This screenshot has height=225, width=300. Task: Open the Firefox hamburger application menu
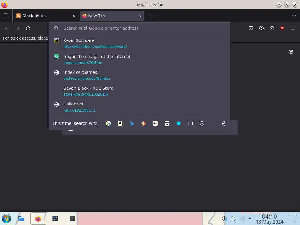point(293,28)
